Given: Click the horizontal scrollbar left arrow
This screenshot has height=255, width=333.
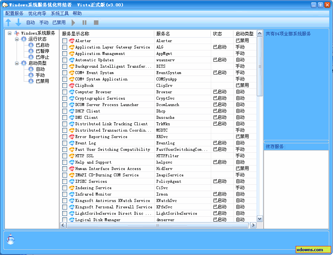Looking at the screenshot, I should pyautogui.click(x=63, y=225).
